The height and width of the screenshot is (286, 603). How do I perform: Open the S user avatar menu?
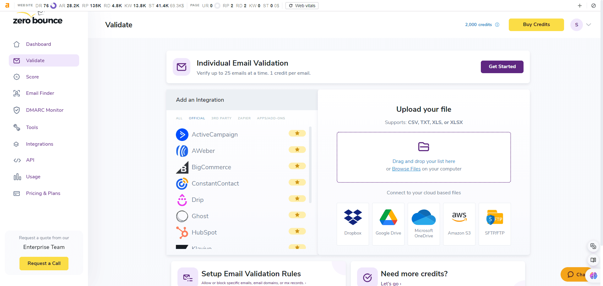coord(577,25)
